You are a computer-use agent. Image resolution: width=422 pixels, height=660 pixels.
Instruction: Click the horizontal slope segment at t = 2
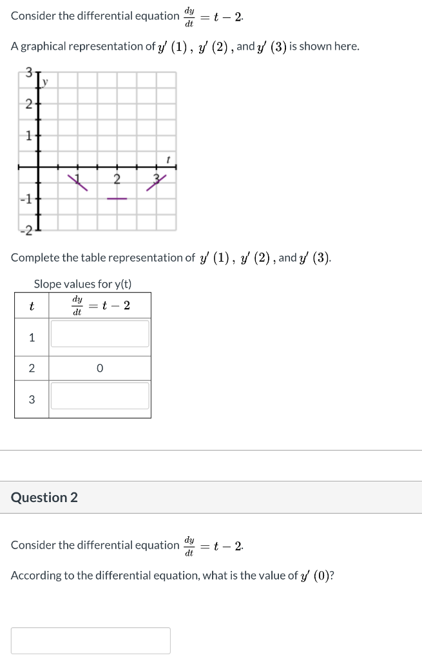click(x=117, y=198)
